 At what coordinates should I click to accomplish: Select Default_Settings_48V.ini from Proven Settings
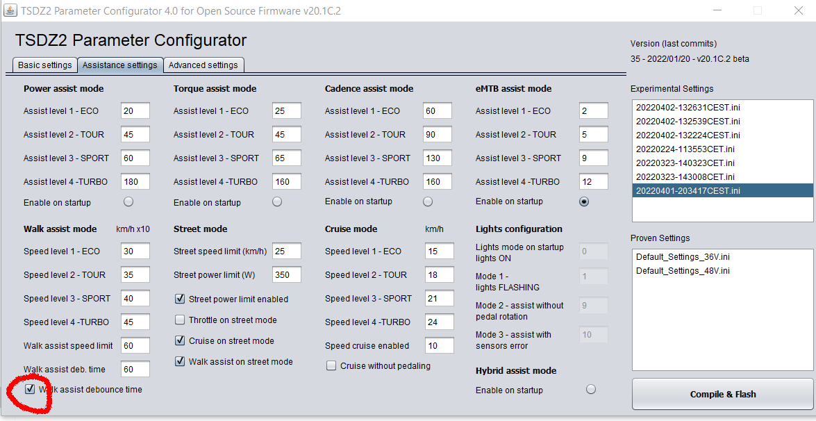[722, 271]
